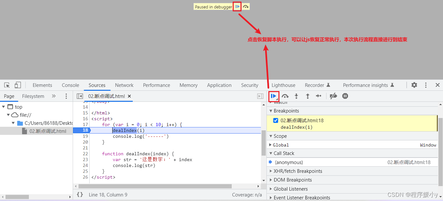Switch to the Filesystem navigator tab

tap(33, 96)
